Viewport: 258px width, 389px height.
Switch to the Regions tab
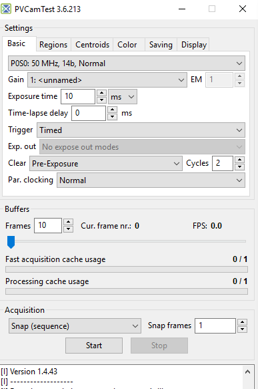coord(53,45)
